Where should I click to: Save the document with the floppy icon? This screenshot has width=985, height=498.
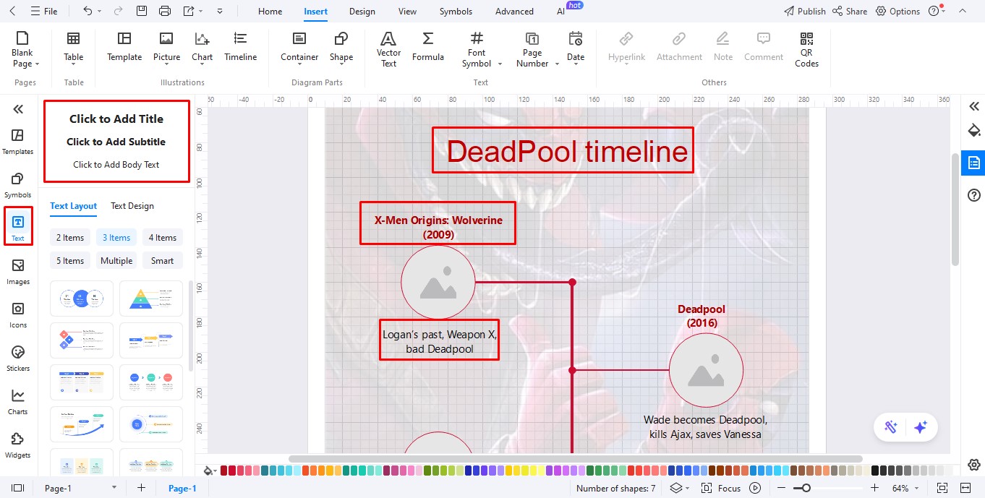(142, 11)
